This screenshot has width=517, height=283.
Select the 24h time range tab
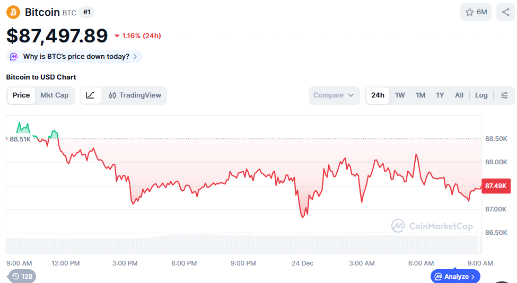pos(378,95)
